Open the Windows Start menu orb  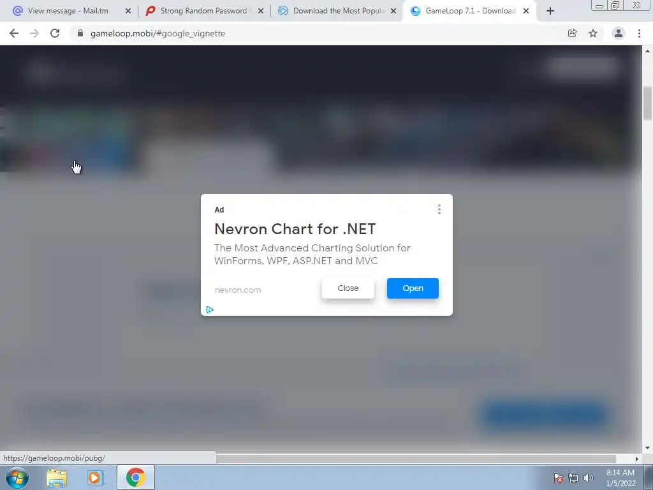tap(17, 477)
